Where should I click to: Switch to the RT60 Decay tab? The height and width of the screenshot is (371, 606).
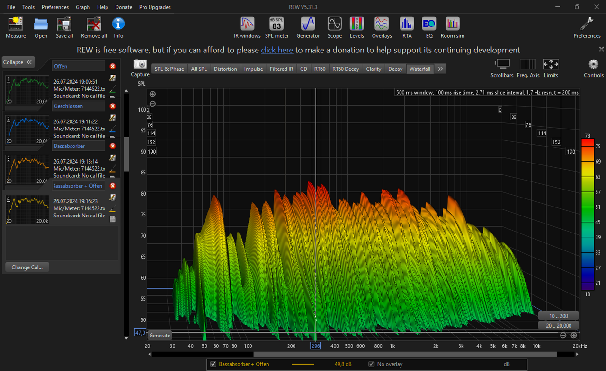346,69
